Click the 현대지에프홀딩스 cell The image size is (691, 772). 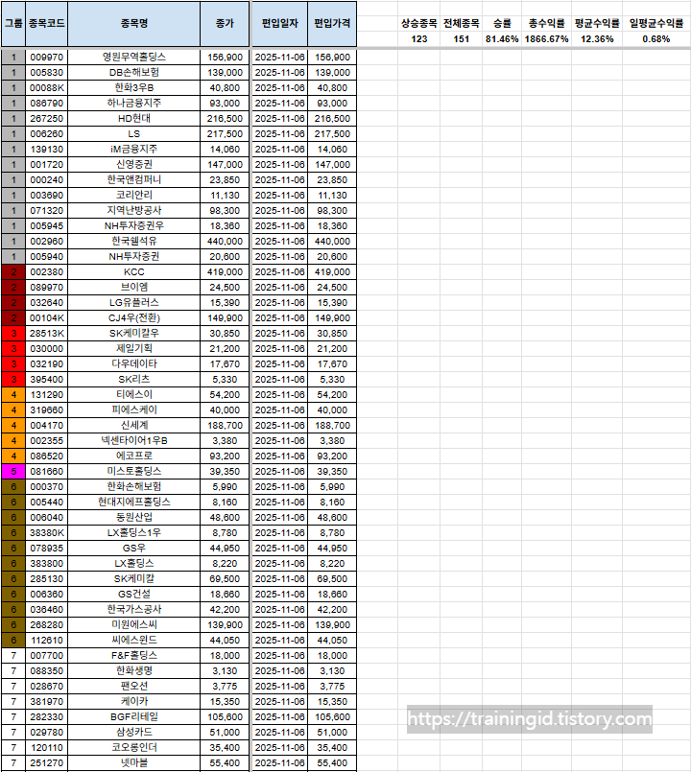tap(134, 503)
